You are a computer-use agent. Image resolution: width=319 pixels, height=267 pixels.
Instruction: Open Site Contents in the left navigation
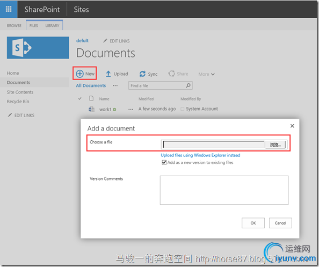tap(20, 92)
